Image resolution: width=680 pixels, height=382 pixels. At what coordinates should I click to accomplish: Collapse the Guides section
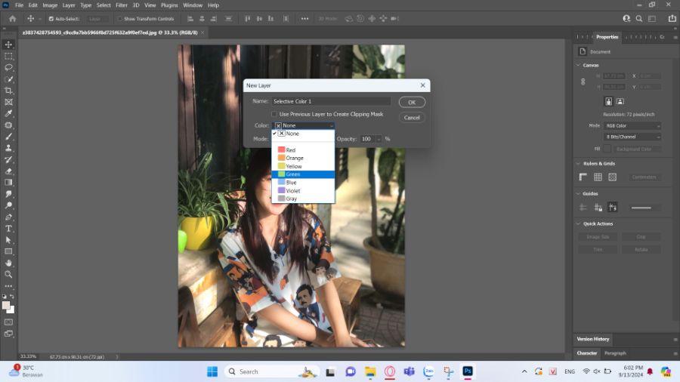coord(578,193)
